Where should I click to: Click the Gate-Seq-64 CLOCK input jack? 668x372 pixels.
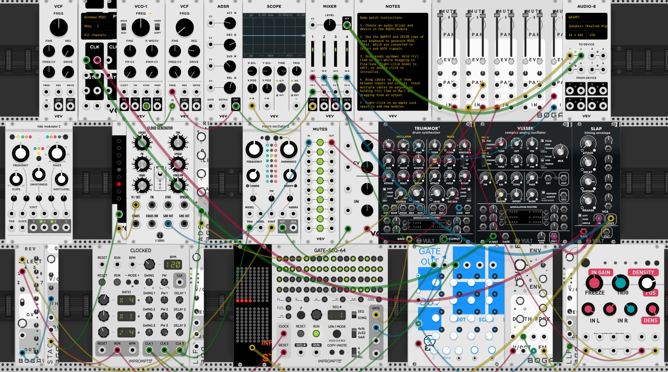[284, 335]
